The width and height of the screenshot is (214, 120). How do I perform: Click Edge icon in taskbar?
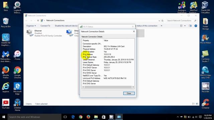point(73,117)
